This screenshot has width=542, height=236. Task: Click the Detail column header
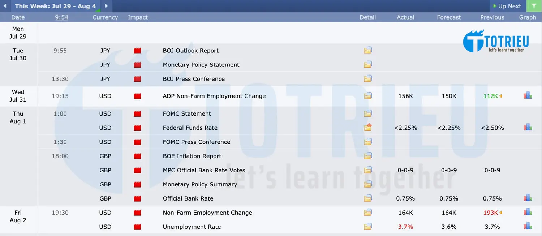367,17
